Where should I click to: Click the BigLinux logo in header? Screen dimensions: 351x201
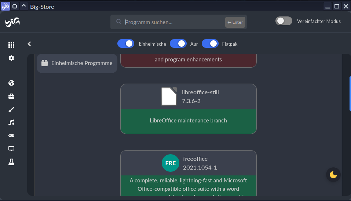(12, 22)
